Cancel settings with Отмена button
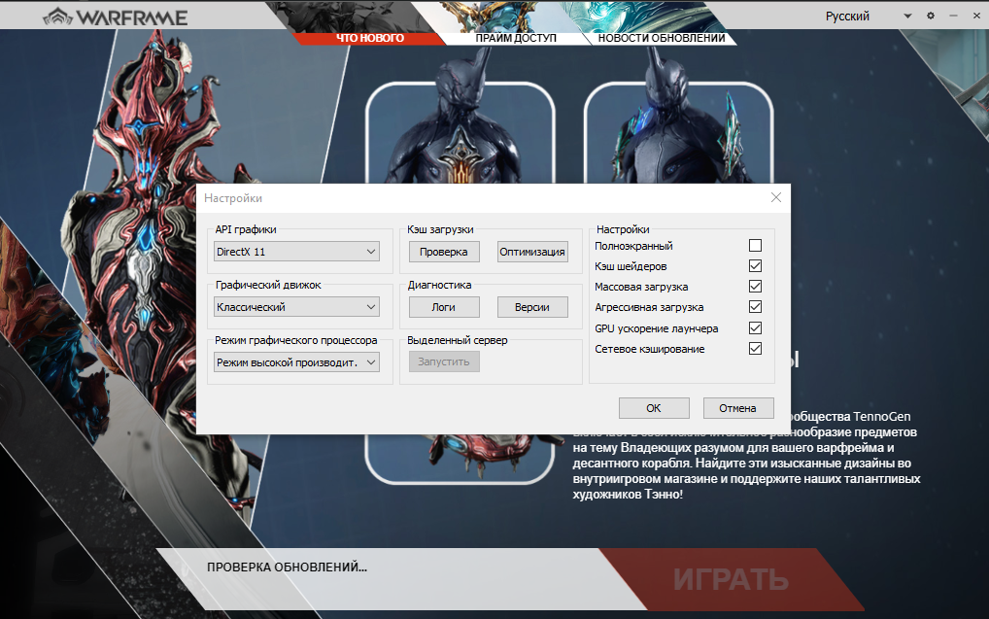The width and height of the screenshot is (989, 619). (x=738, y=408)
